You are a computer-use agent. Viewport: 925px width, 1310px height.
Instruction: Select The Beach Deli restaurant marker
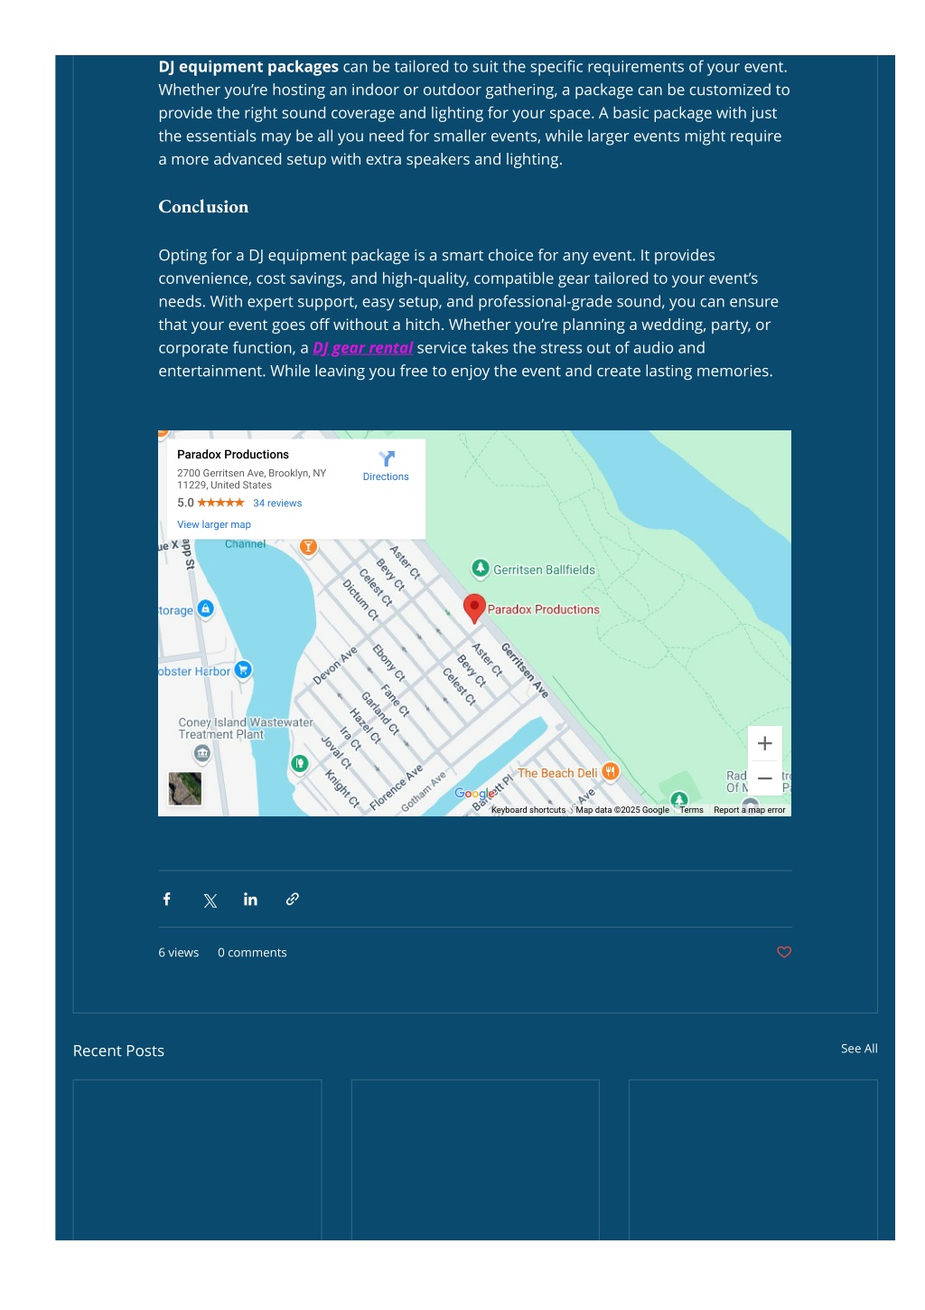611,771
